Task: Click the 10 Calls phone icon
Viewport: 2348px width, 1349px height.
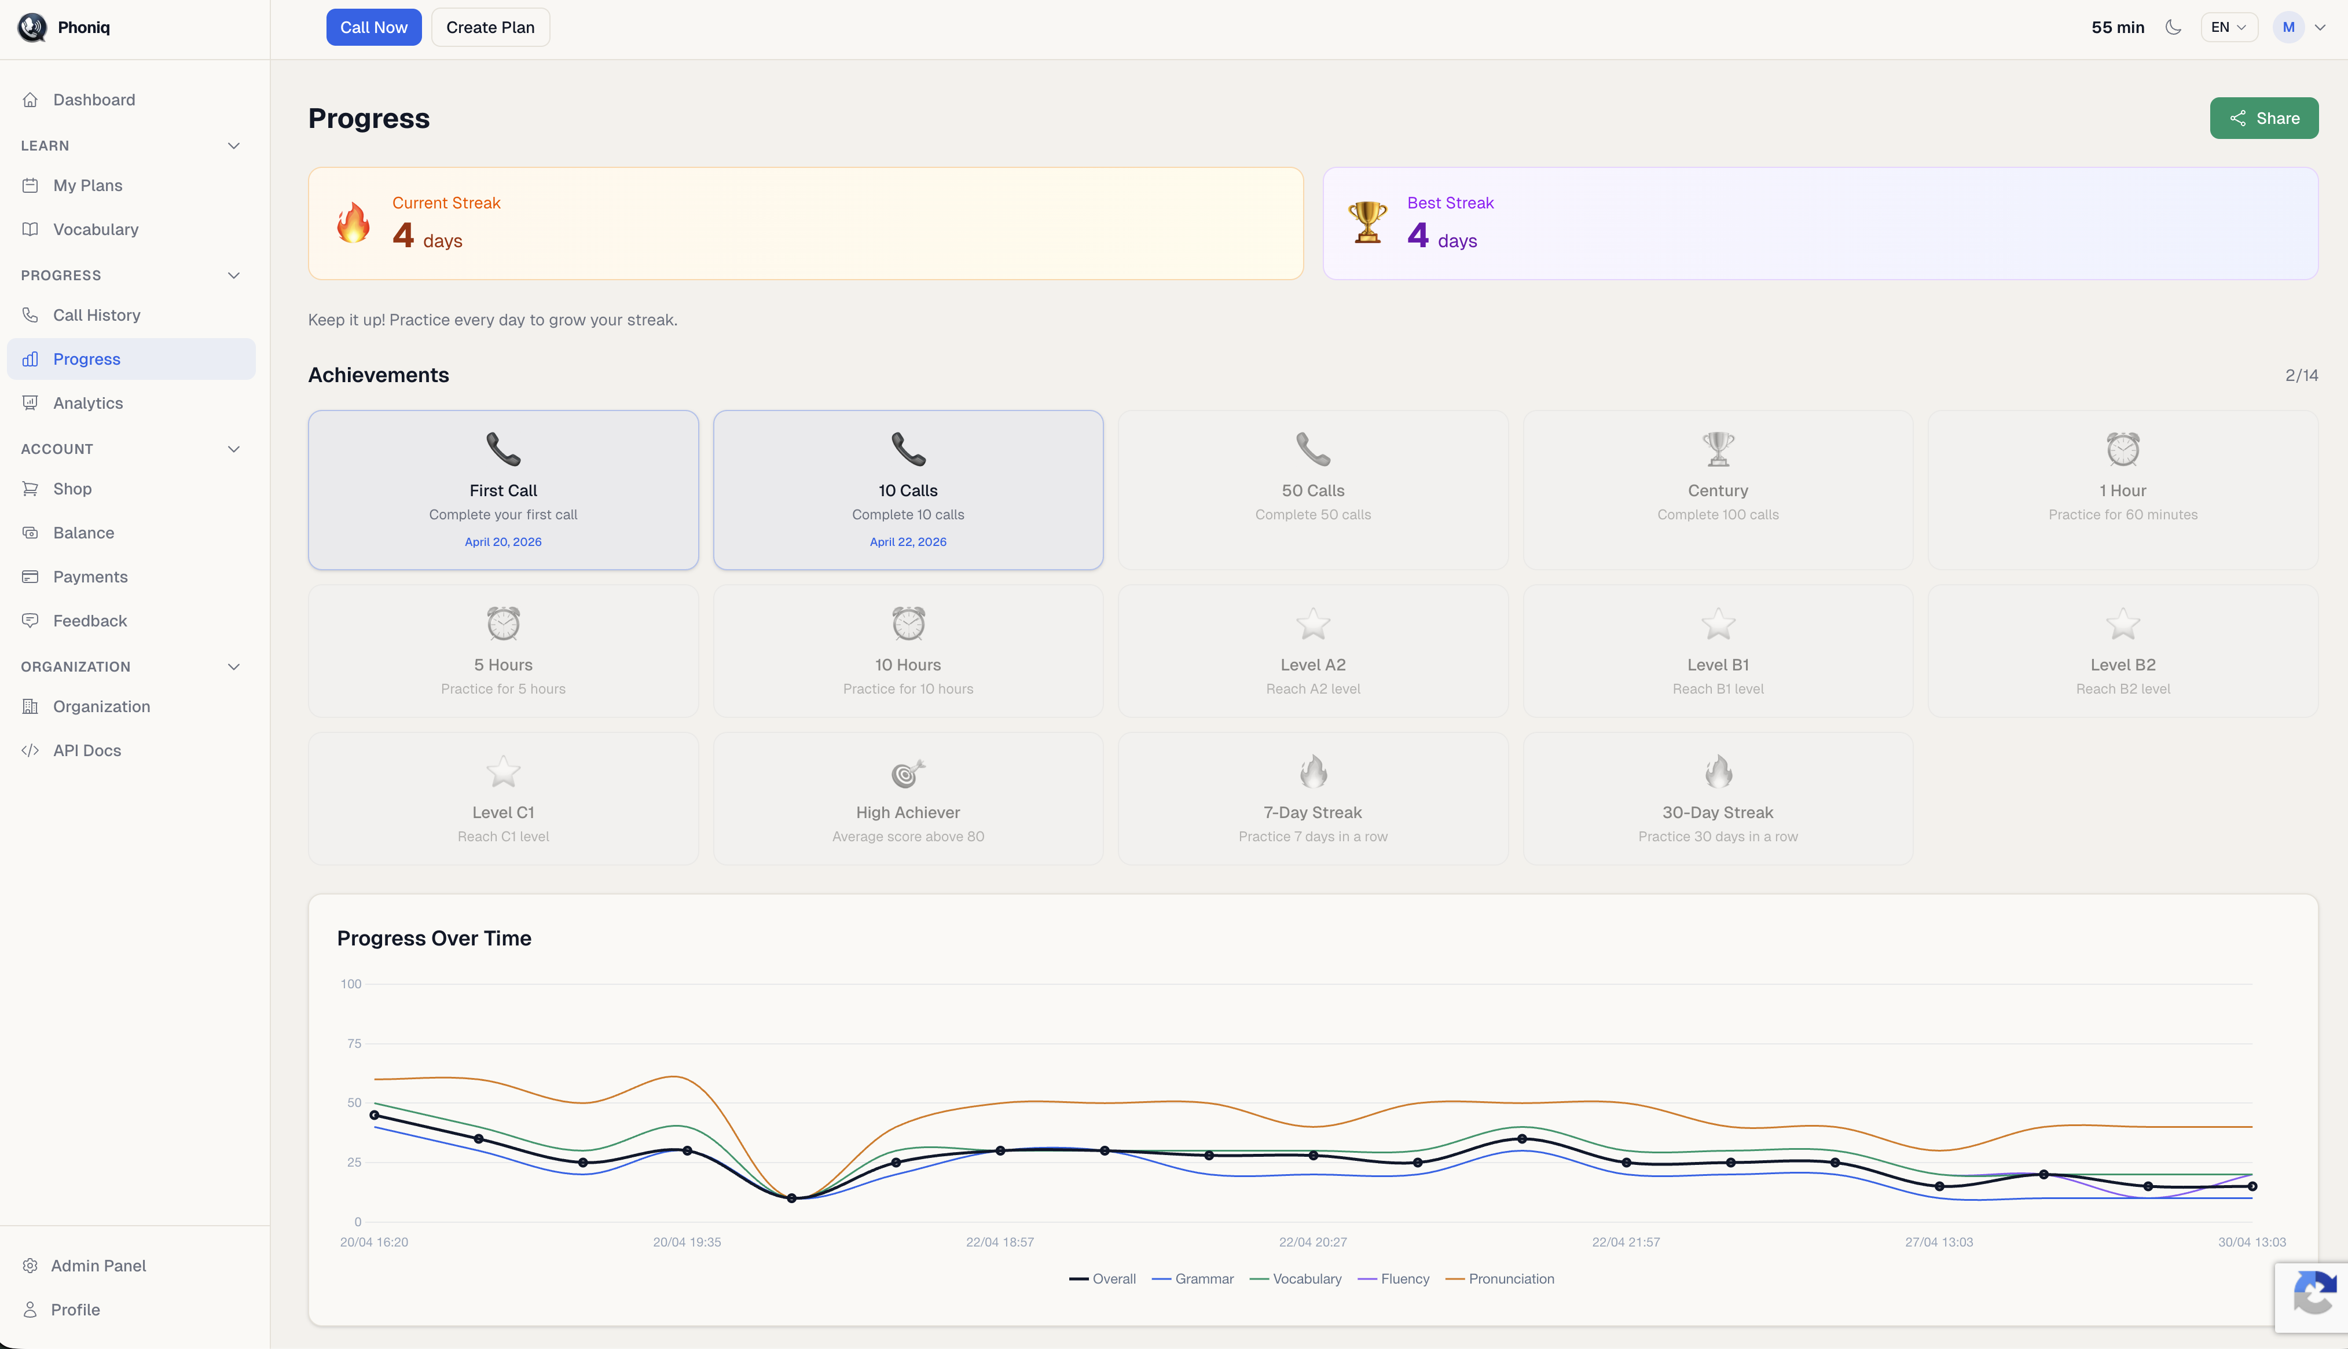Action: [x=909, y=449]
